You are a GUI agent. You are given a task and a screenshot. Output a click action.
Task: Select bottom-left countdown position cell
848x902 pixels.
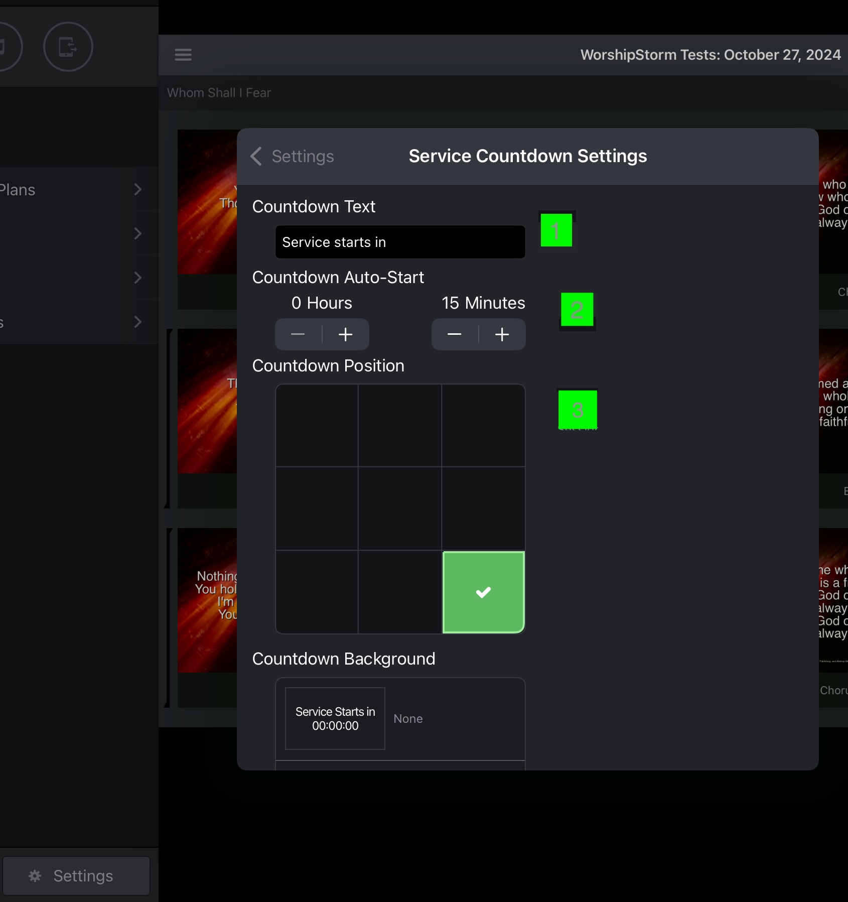pyautogui.click(x=317, y=592)
